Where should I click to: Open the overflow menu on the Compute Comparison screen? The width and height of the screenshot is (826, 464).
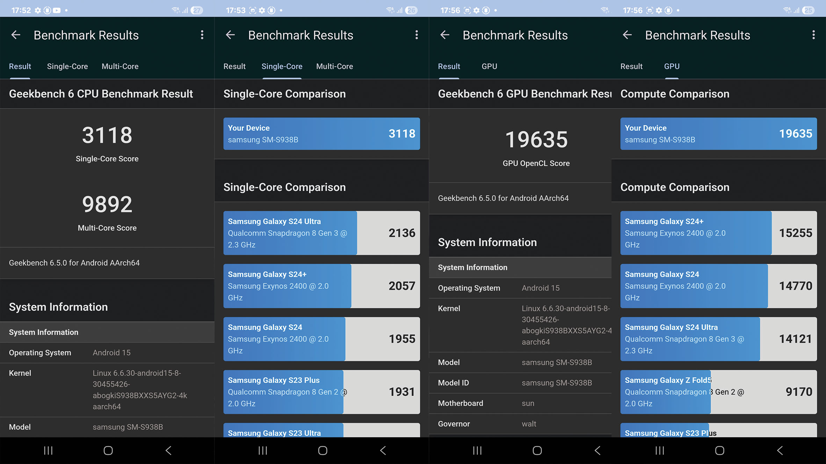814,35
